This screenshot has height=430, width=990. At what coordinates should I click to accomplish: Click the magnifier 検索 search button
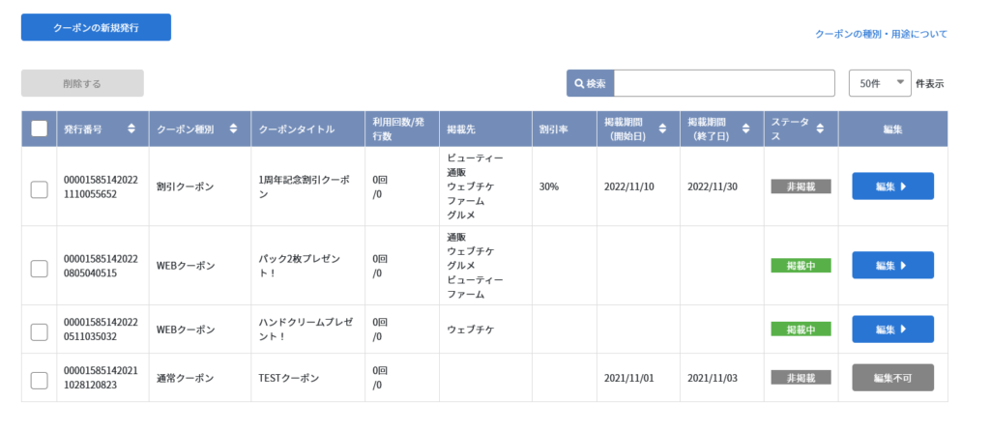[590, 83]
